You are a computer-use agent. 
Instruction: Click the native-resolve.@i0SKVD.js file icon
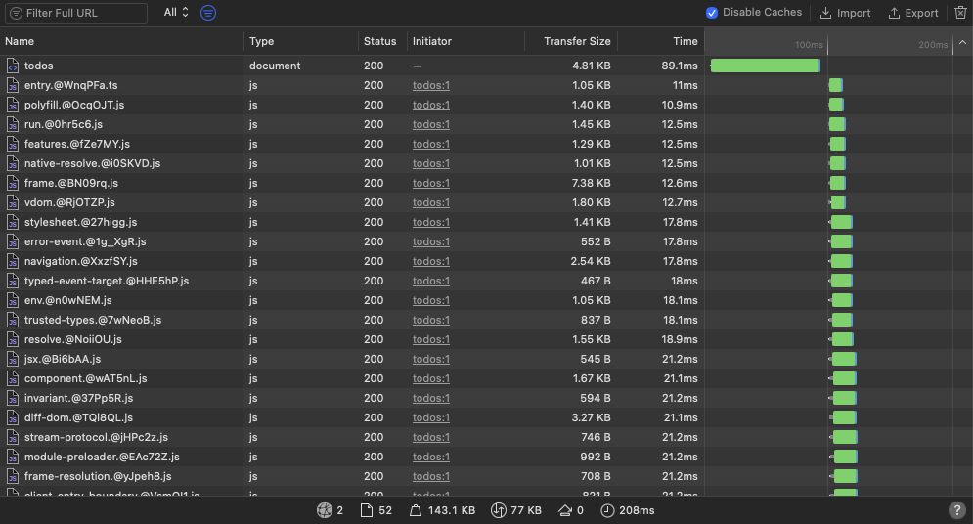tap(13, 163)
